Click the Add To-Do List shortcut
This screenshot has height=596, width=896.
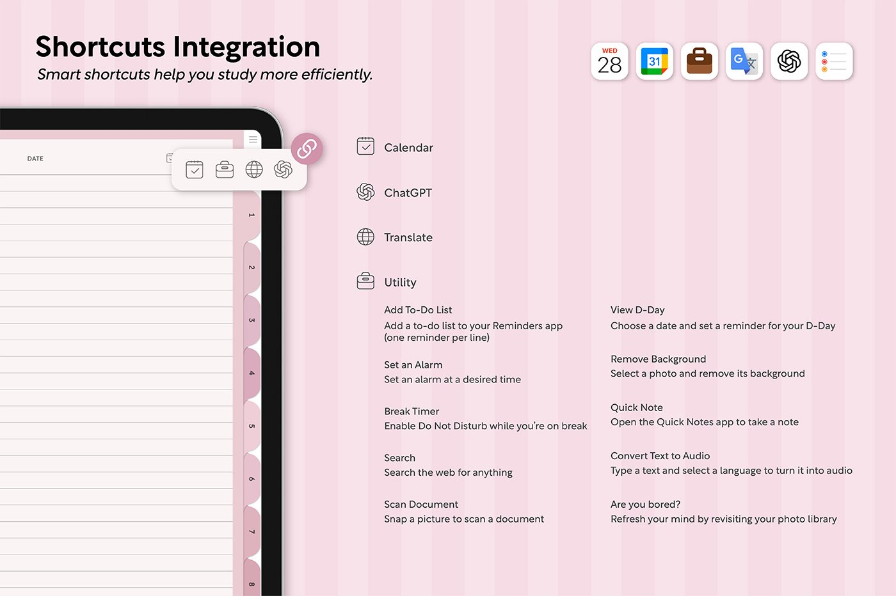pos(418,310)
